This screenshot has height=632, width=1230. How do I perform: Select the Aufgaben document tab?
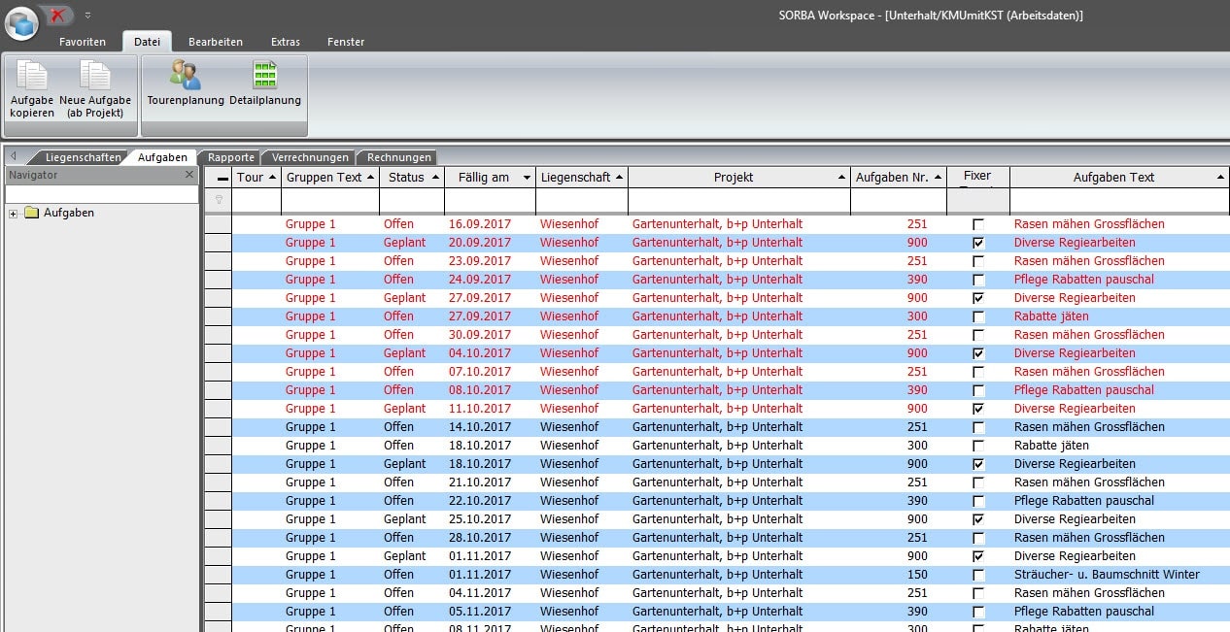[162, 157]
